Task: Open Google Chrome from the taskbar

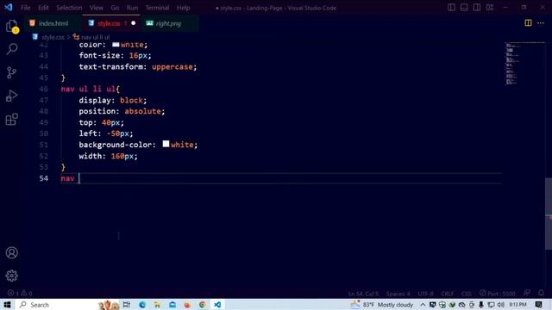Action: pos(203,304)
